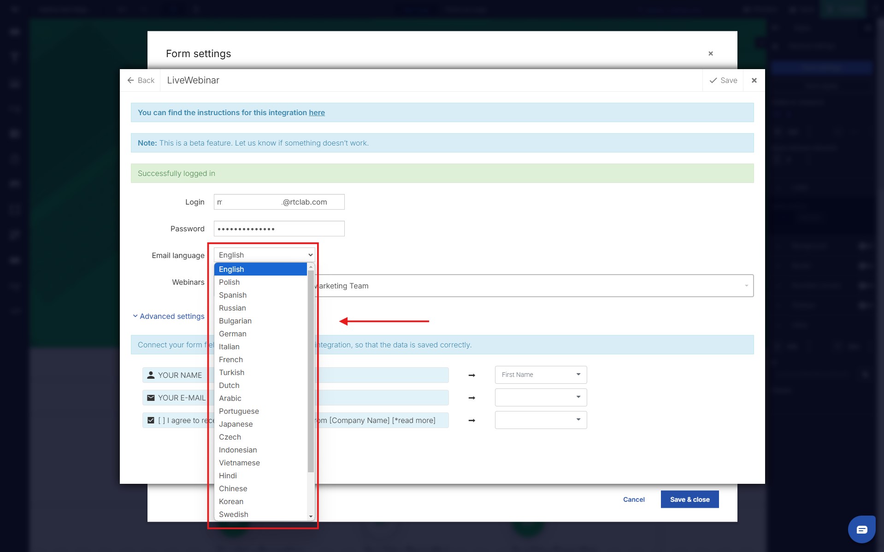Click the Cancel button
The image size is (884, 552).
(x=634, y=499)
